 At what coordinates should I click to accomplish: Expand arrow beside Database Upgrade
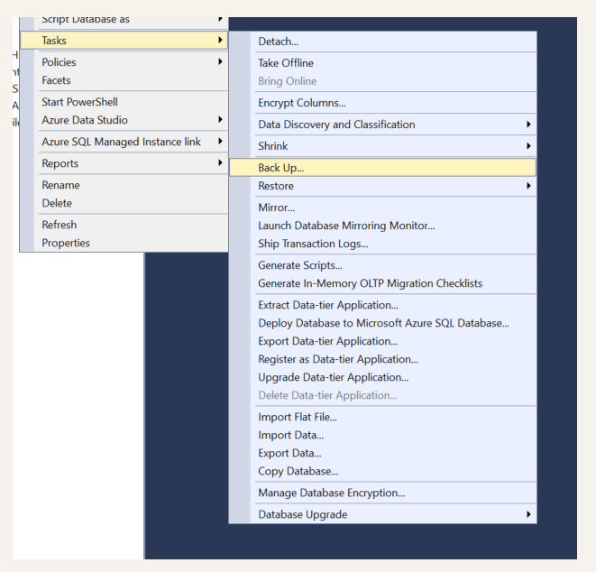tap(528, 514)
